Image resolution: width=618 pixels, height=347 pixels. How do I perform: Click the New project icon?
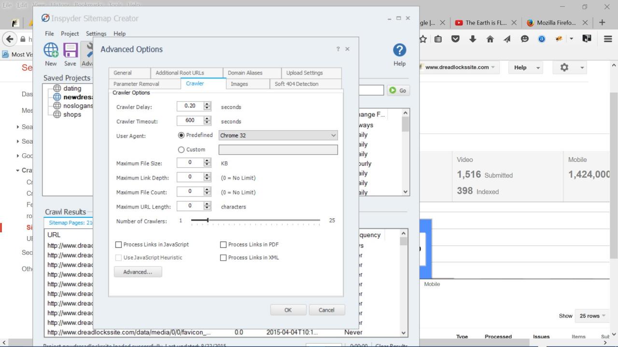tap(51, 50)
